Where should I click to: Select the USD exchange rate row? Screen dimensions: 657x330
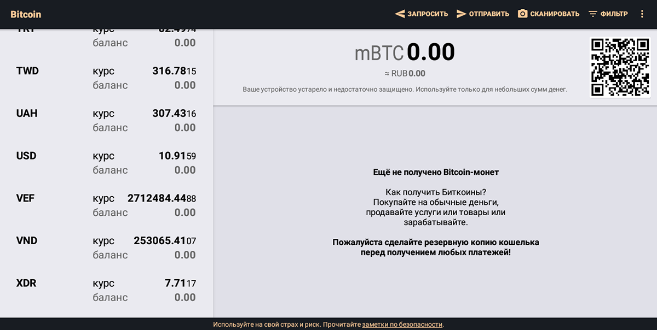tap(106, 163)
